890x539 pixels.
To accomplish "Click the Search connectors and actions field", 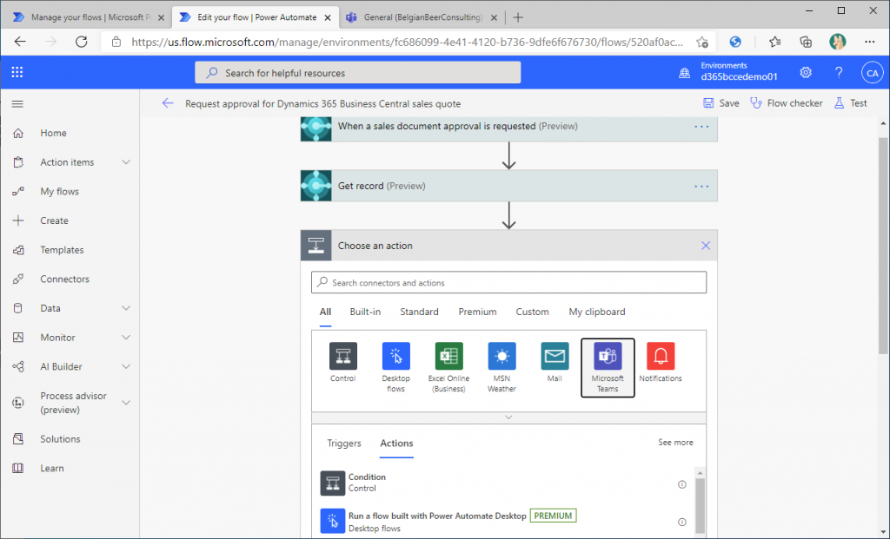I will (508, 282).
